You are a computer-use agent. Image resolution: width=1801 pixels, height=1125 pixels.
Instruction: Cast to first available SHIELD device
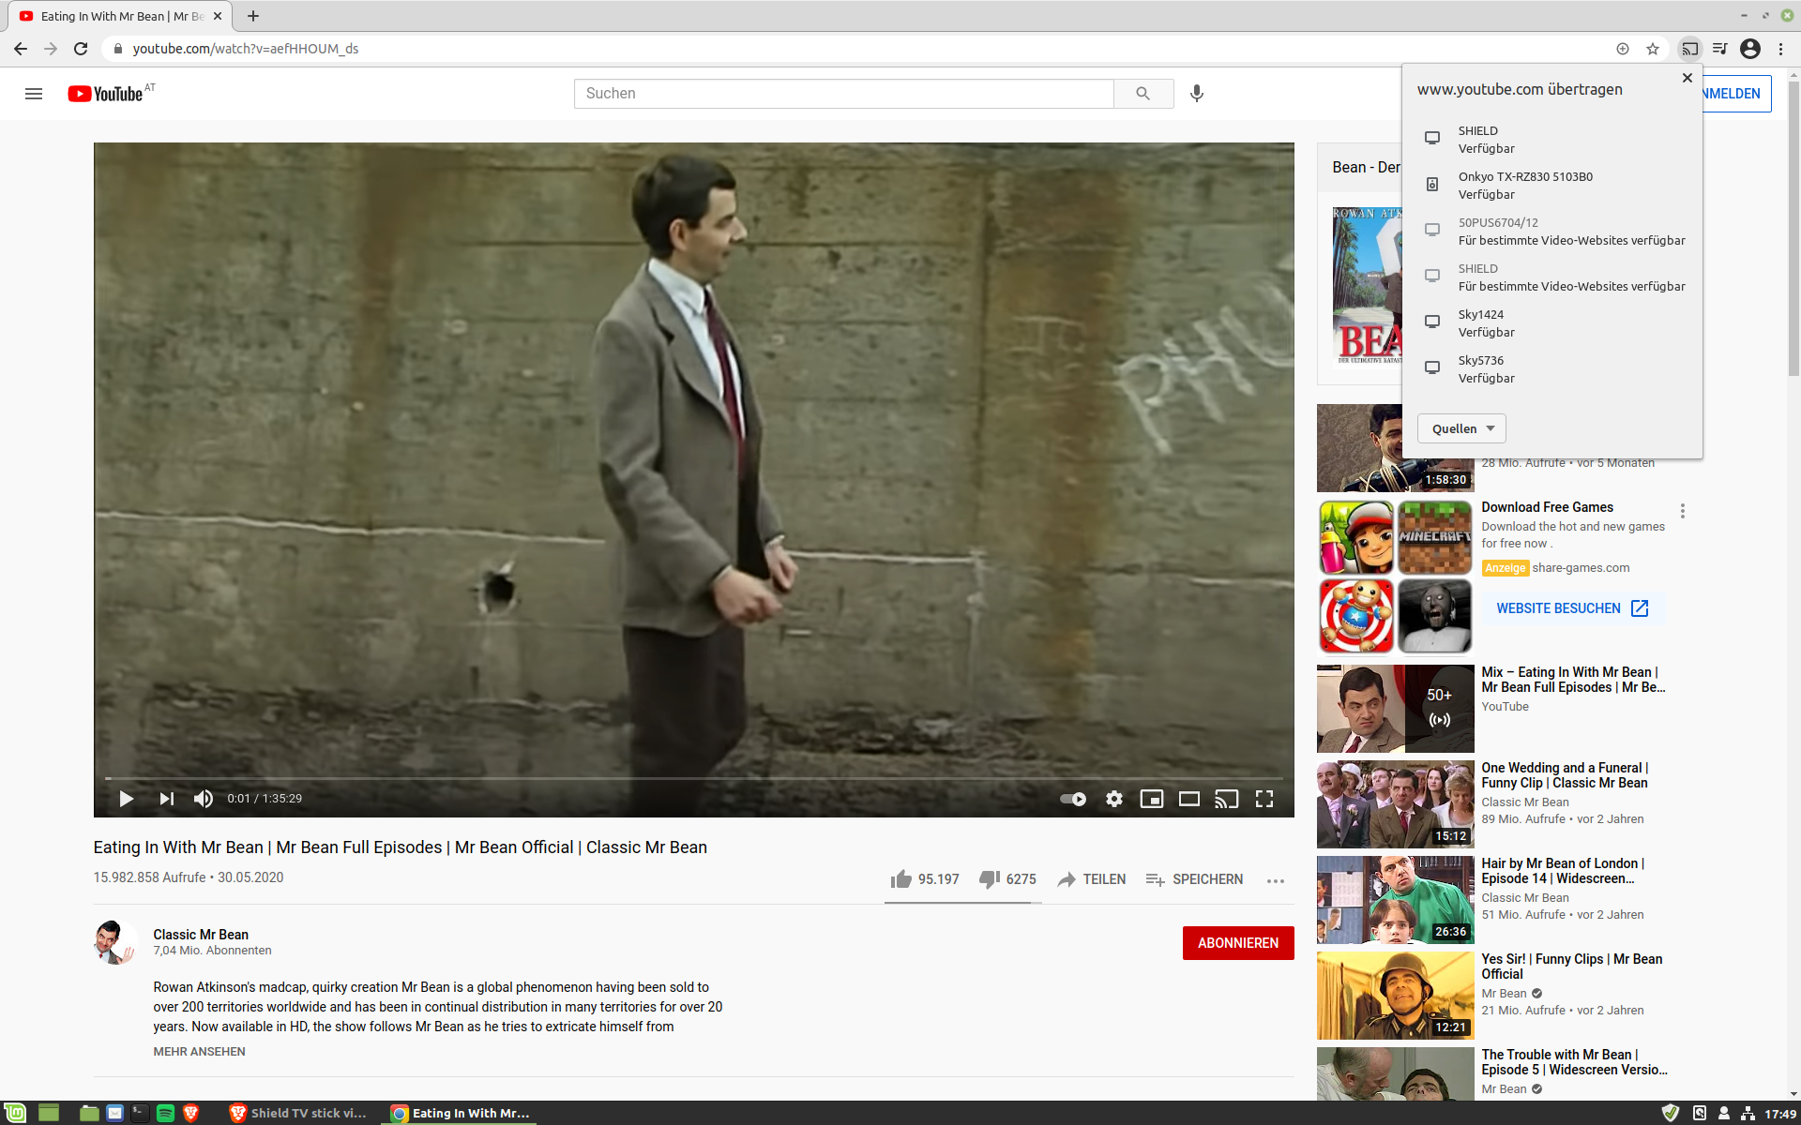pos(1552,140)
